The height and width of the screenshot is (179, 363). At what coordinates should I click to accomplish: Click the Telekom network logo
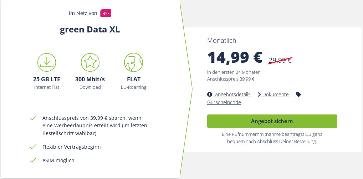click(x=106, y=13)
